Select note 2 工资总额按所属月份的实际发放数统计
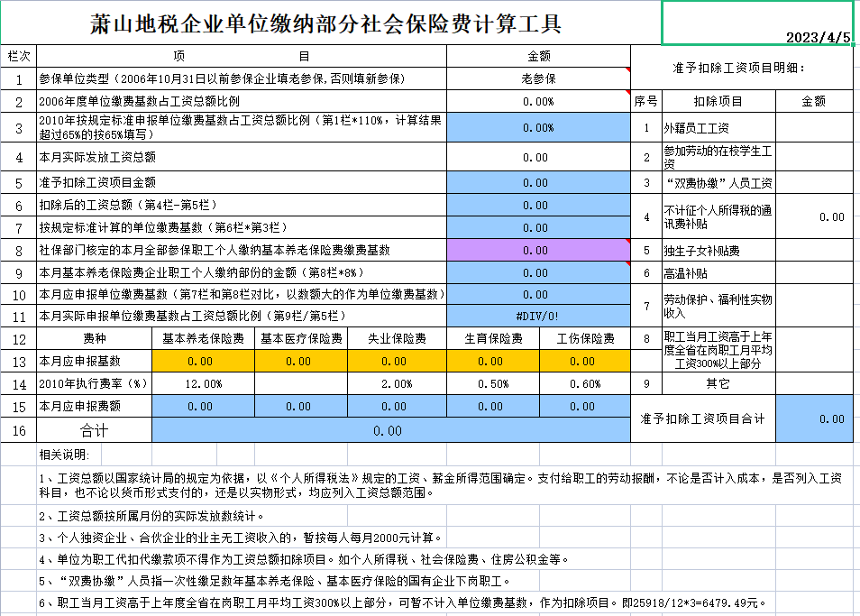 click(x=151, y=516)
